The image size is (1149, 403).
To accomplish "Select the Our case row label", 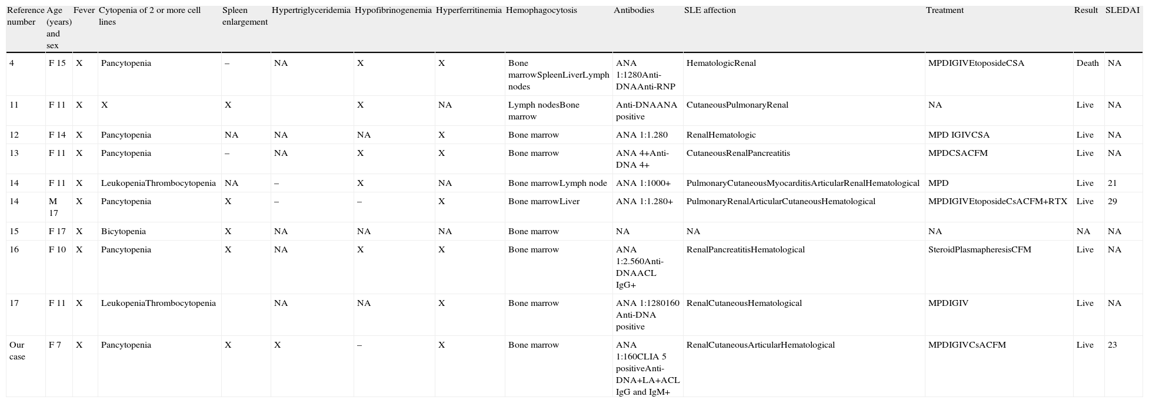I will point(17,351).
